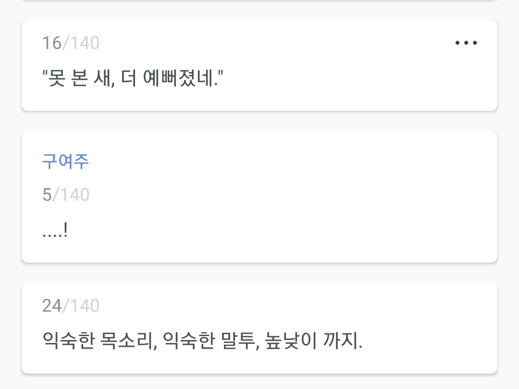Open the three-dot more options menu

tap(466, 43)
